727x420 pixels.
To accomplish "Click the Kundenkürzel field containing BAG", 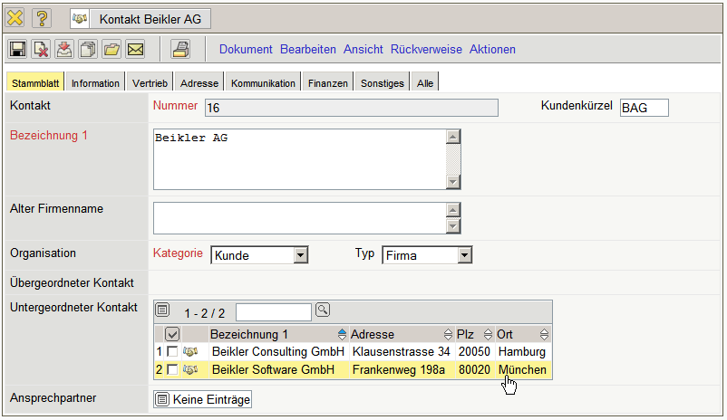I will pos(644,109).
